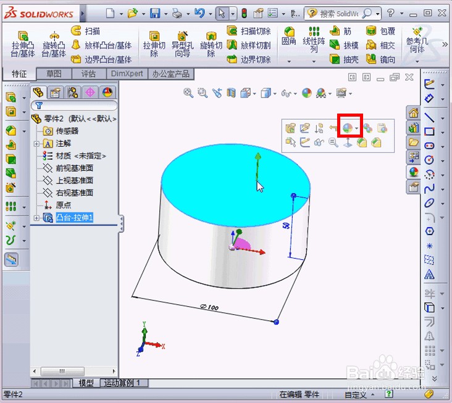This screenshot has height=403, width=452.
Task: Switch to the 模型 (Model) bottom tab
Action: pyautogui.click(x=86, y=383)
